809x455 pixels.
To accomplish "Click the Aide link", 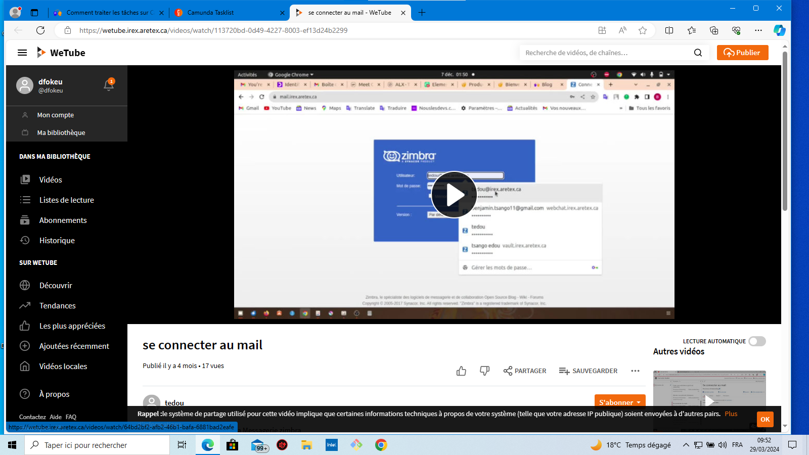I will [56, 417].
